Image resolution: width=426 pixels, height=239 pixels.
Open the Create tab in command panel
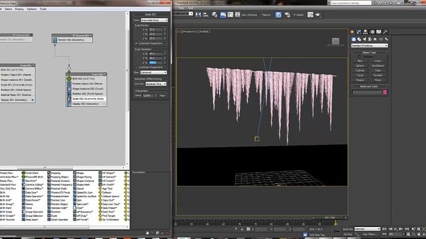[x=352, y=32]
